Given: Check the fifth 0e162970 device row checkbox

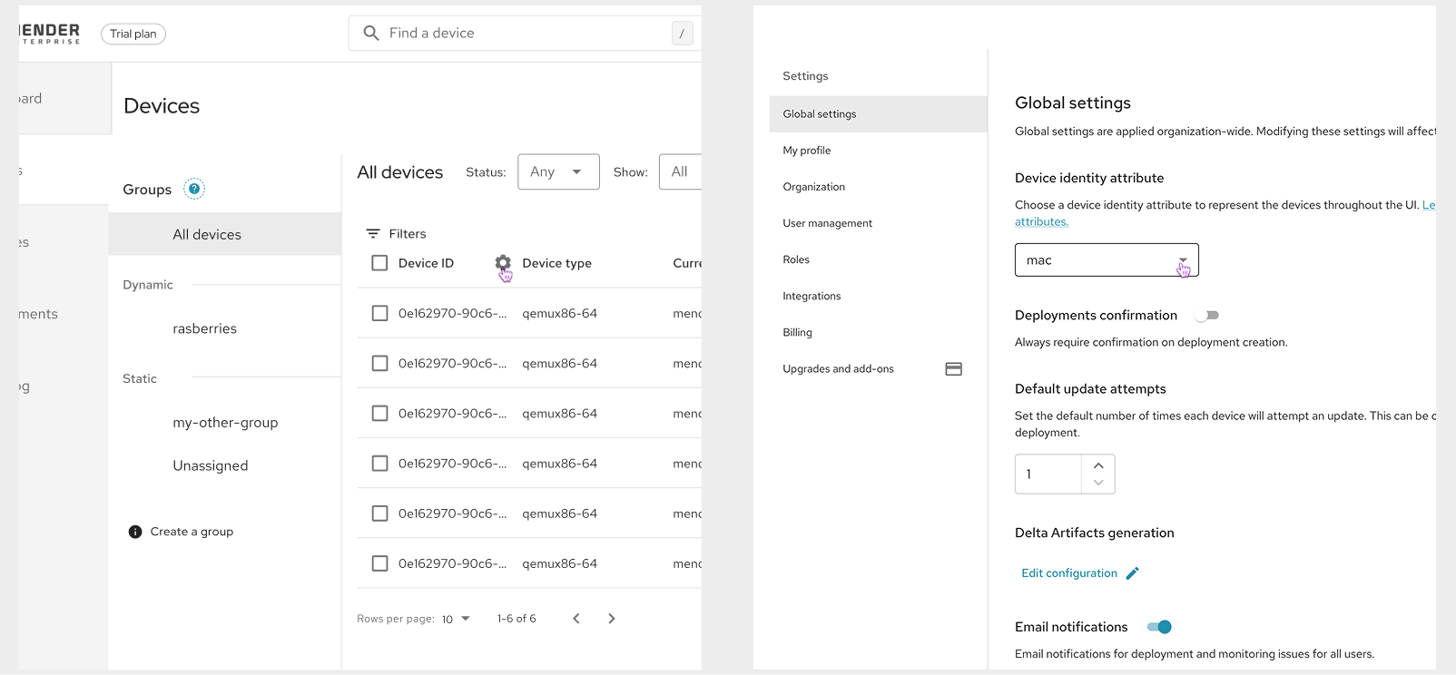Looking at the screenshot, I should click(380, 514).
